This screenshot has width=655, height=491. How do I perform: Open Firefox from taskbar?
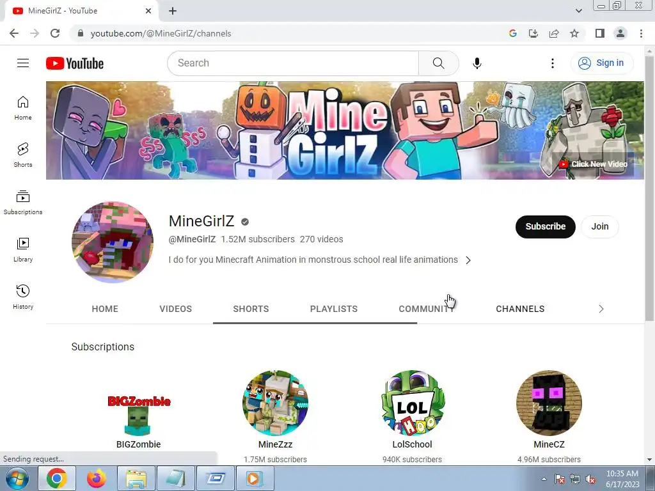[x=97, y=478]
